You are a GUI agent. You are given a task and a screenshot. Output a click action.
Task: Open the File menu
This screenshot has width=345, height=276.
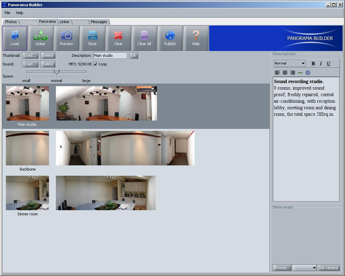pyautogui.click(x=7, y=13)
